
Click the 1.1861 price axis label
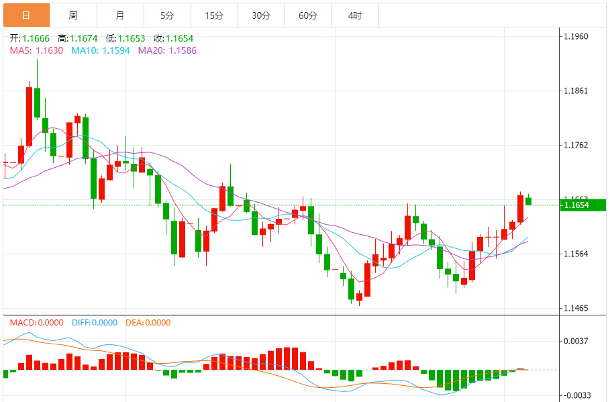[x=576, y=91]
